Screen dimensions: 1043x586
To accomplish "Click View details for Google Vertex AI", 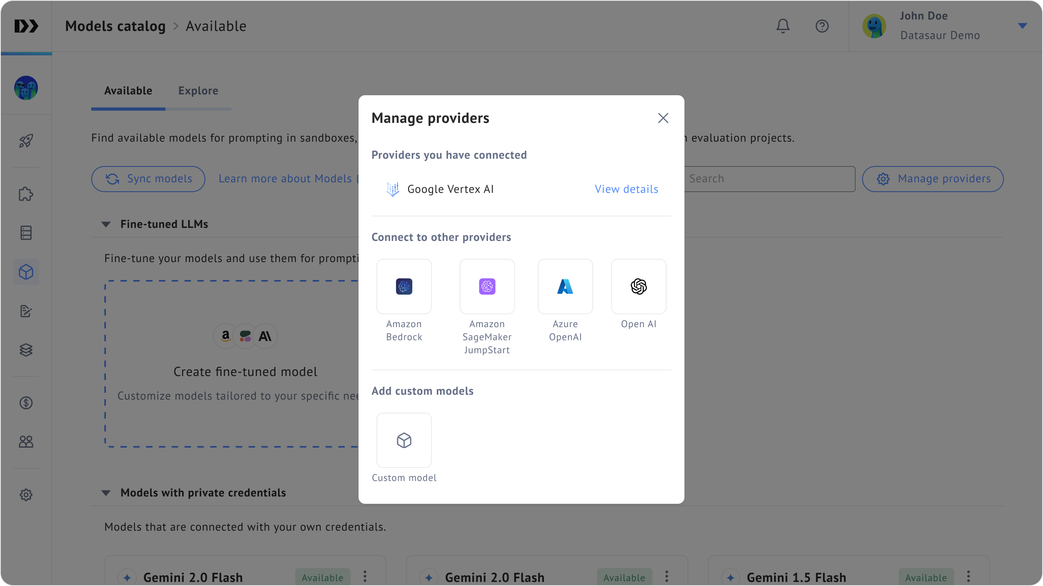I will (x=626, y=189).
